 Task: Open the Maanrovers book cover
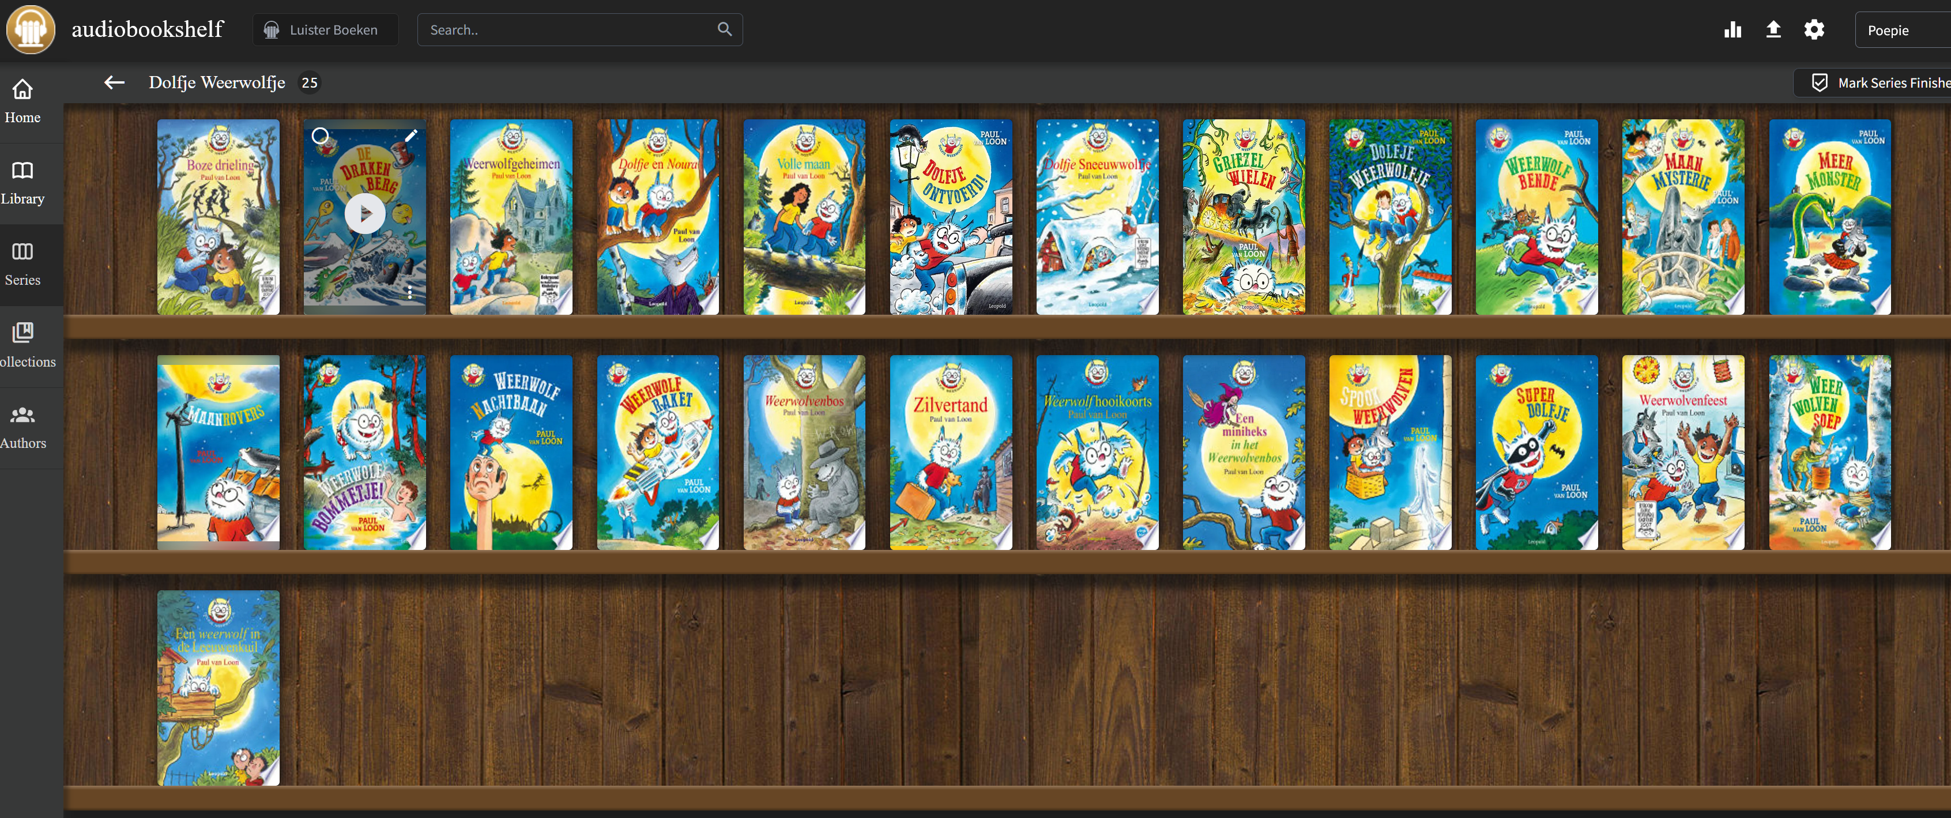[218, 452]
